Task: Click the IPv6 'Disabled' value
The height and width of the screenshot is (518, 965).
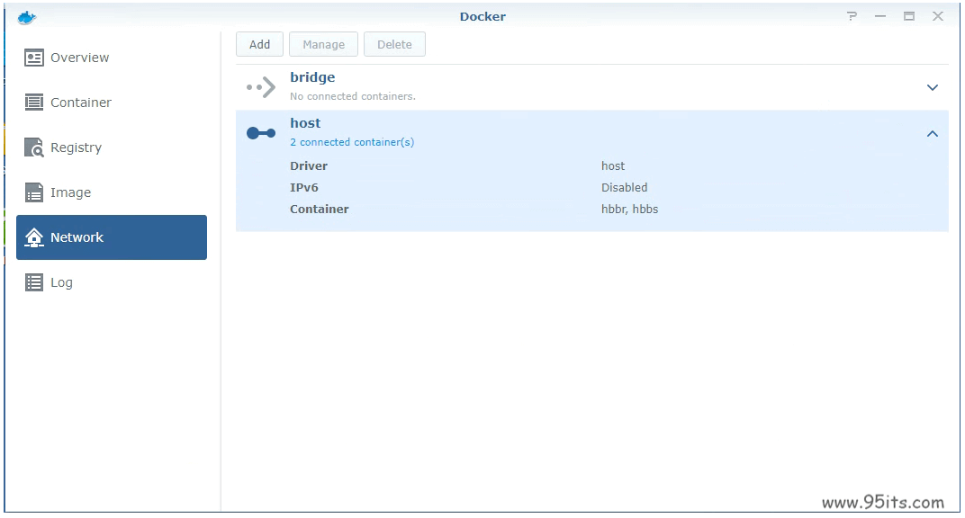Action: tap(624, 187)
